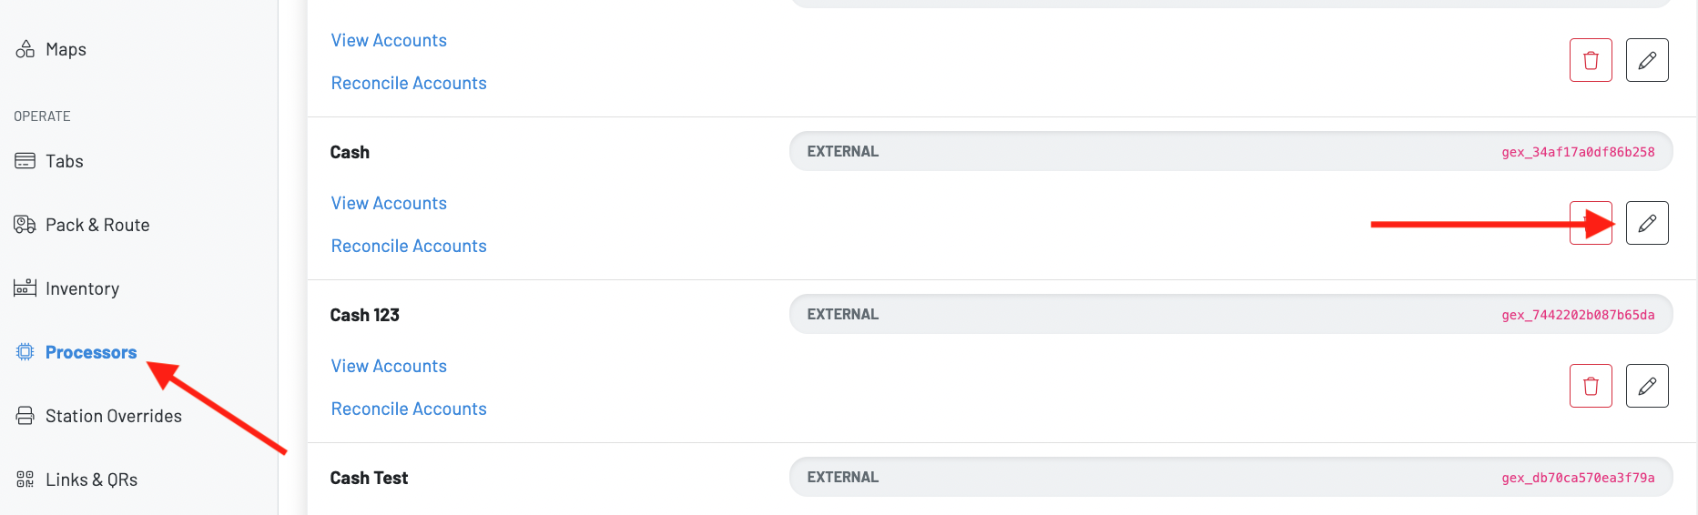1698x515 pixels.
Task: Open View Accounts under Cash 123
Action: click(389, 366)
